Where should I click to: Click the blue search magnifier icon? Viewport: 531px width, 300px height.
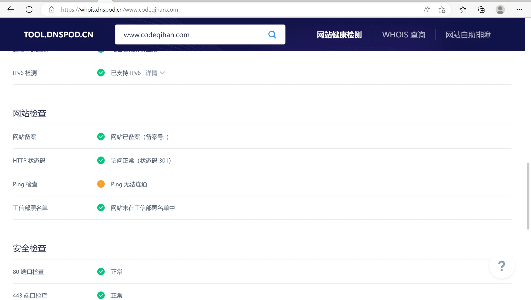click(x=272, y=34)
